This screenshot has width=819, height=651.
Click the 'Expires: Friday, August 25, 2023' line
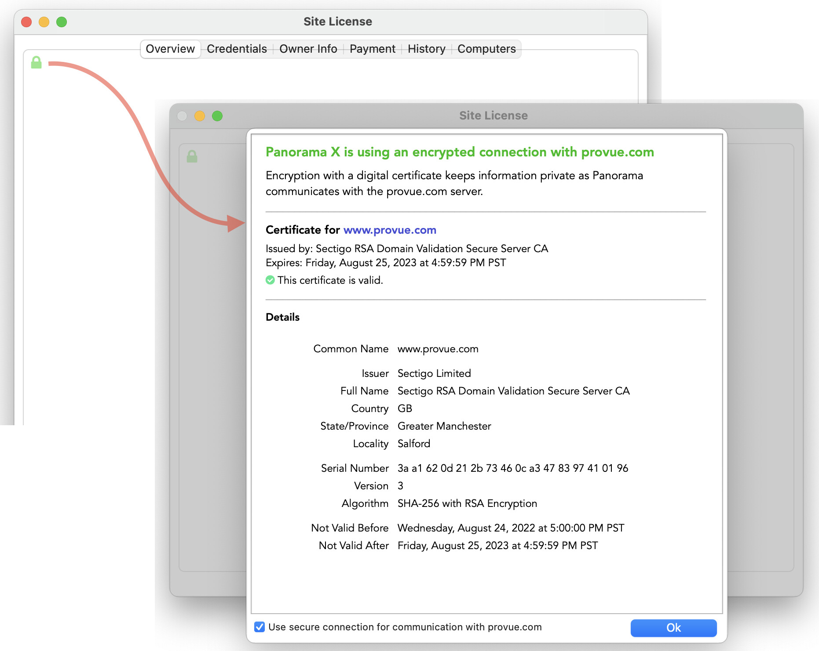[386, 263]
